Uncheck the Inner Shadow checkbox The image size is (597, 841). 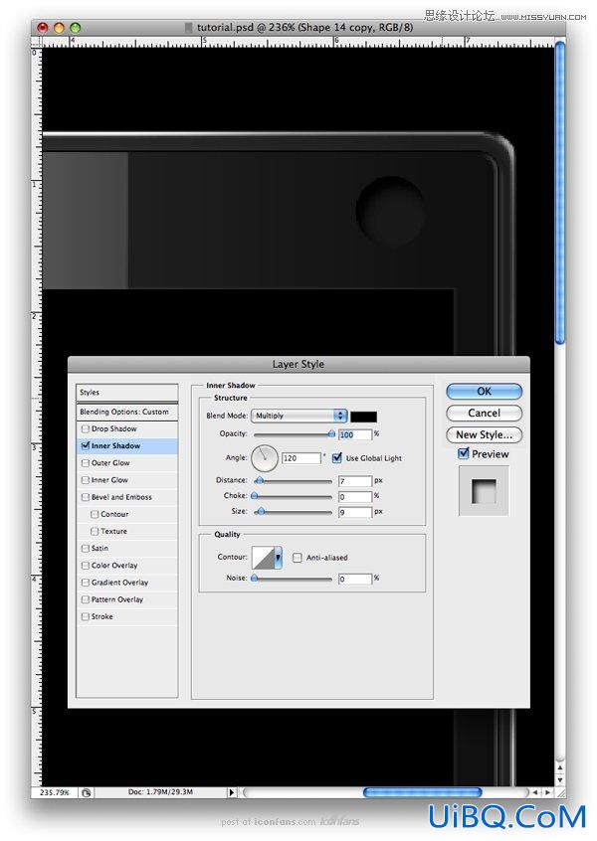(86, 445)
